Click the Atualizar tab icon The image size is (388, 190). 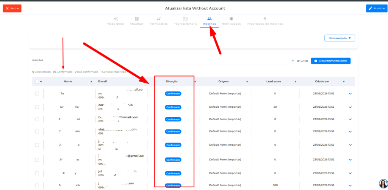(x=136, y=19)
